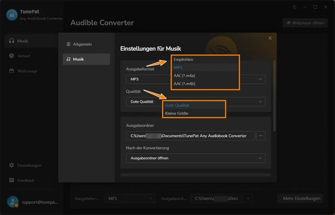Choose AAC (*.m4b) format option

[205, 84]
